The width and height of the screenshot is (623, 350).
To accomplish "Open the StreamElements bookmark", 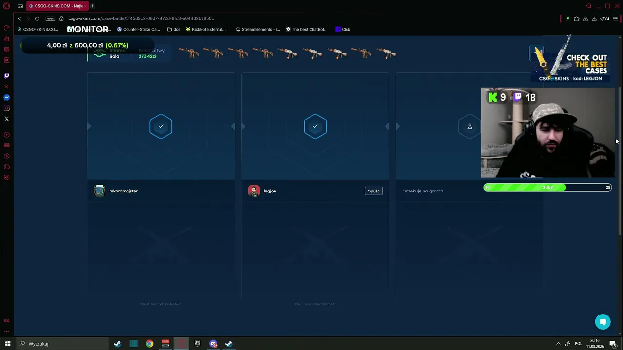I will [258, 29].
